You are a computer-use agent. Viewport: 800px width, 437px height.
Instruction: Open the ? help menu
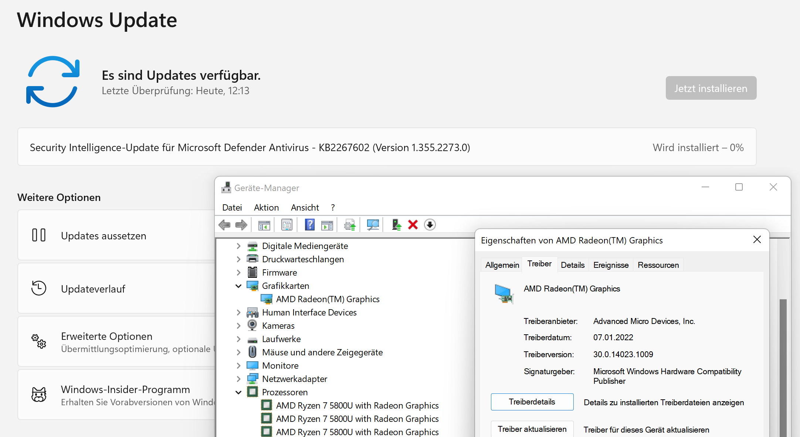[x=333, y=208]
